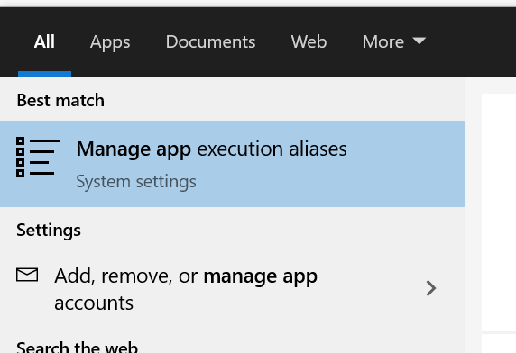This screenshot has height=353, width=516.
Task: Click the System settings subtitle text
Action: click(136, 182)
